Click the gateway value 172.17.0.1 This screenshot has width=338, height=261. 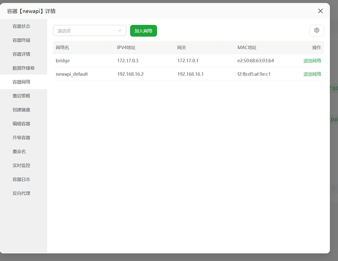point(188,61)
